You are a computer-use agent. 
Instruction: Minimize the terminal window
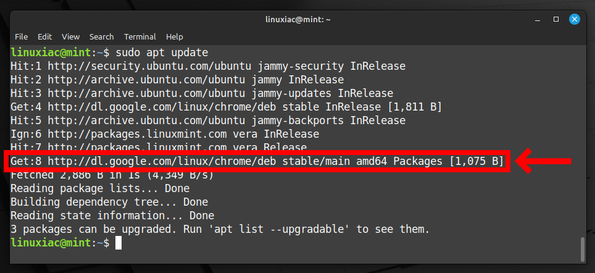(x=538, y=19)
